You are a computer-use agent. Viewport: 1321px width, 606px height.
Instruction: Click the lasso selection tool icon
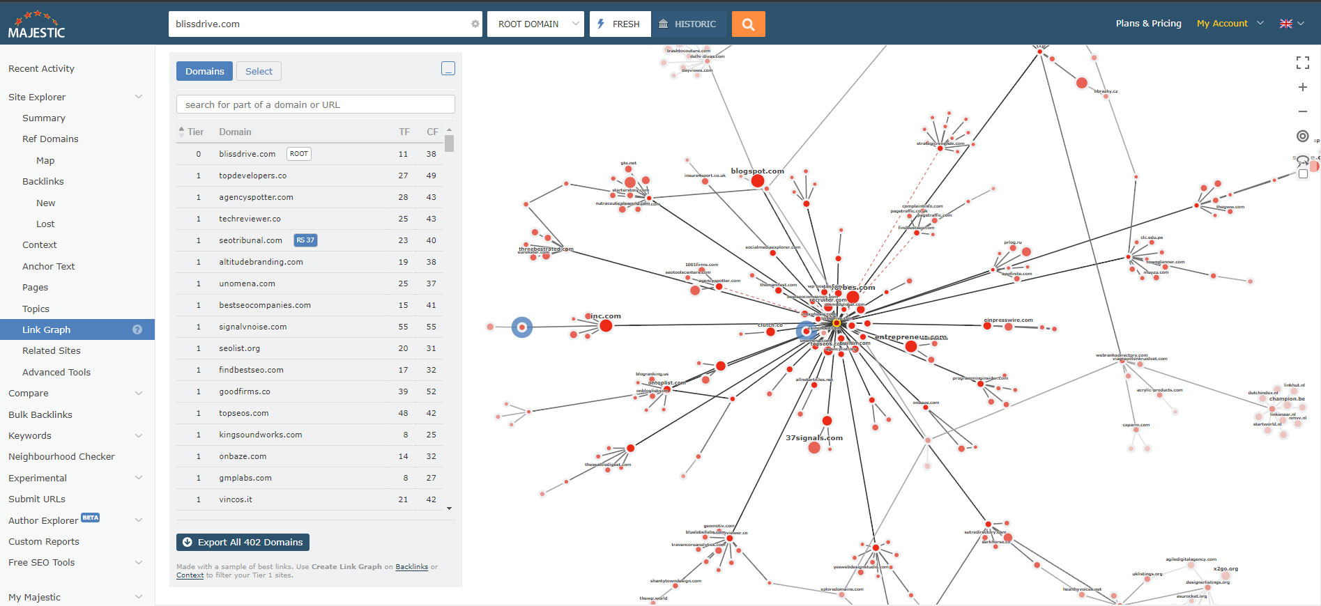(1302, 160)
